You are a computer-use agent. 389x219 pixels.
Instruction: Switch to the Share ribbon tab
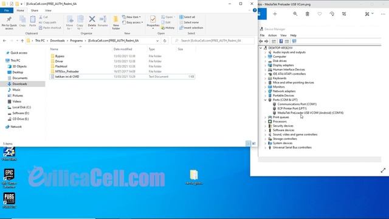point(35,10)
